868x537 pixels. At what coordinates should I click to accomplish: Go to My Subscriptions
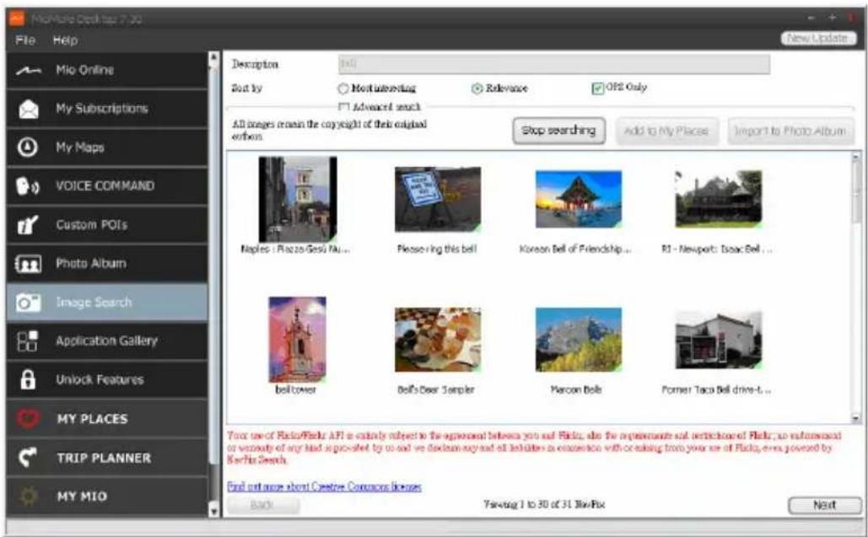(107, 109)
